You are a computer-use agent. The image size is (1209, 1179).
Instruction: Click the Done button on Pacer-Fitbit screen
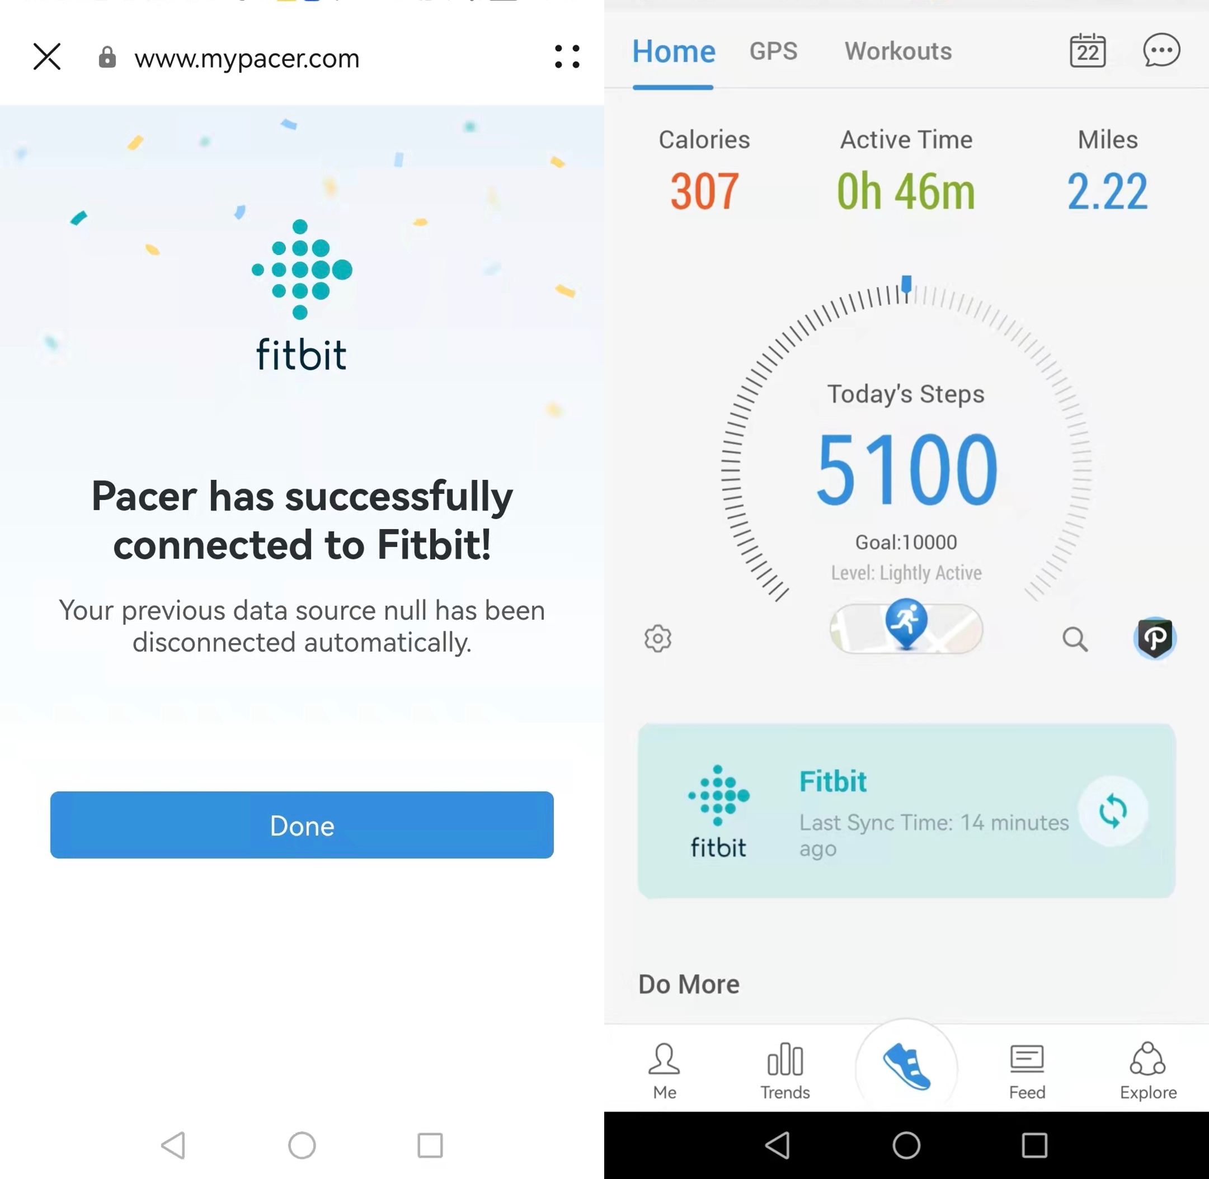303,825
